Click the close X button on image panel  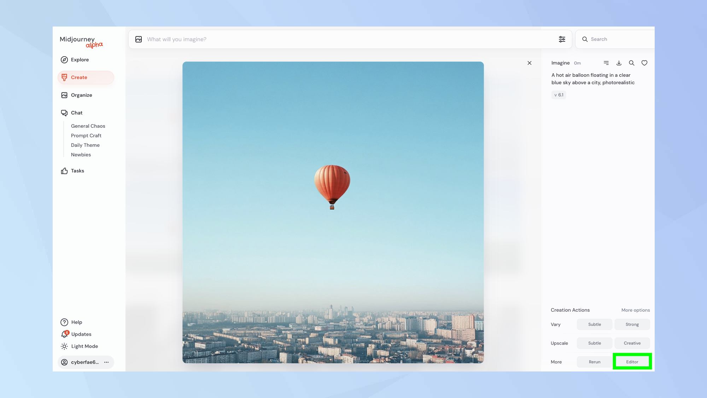529,63
